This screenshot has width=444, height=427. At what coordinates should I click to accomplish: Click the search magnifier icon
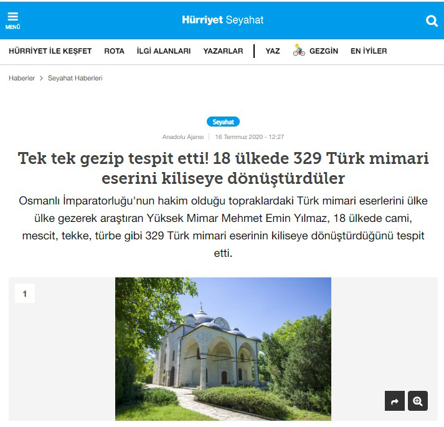[x=432, y=21]
